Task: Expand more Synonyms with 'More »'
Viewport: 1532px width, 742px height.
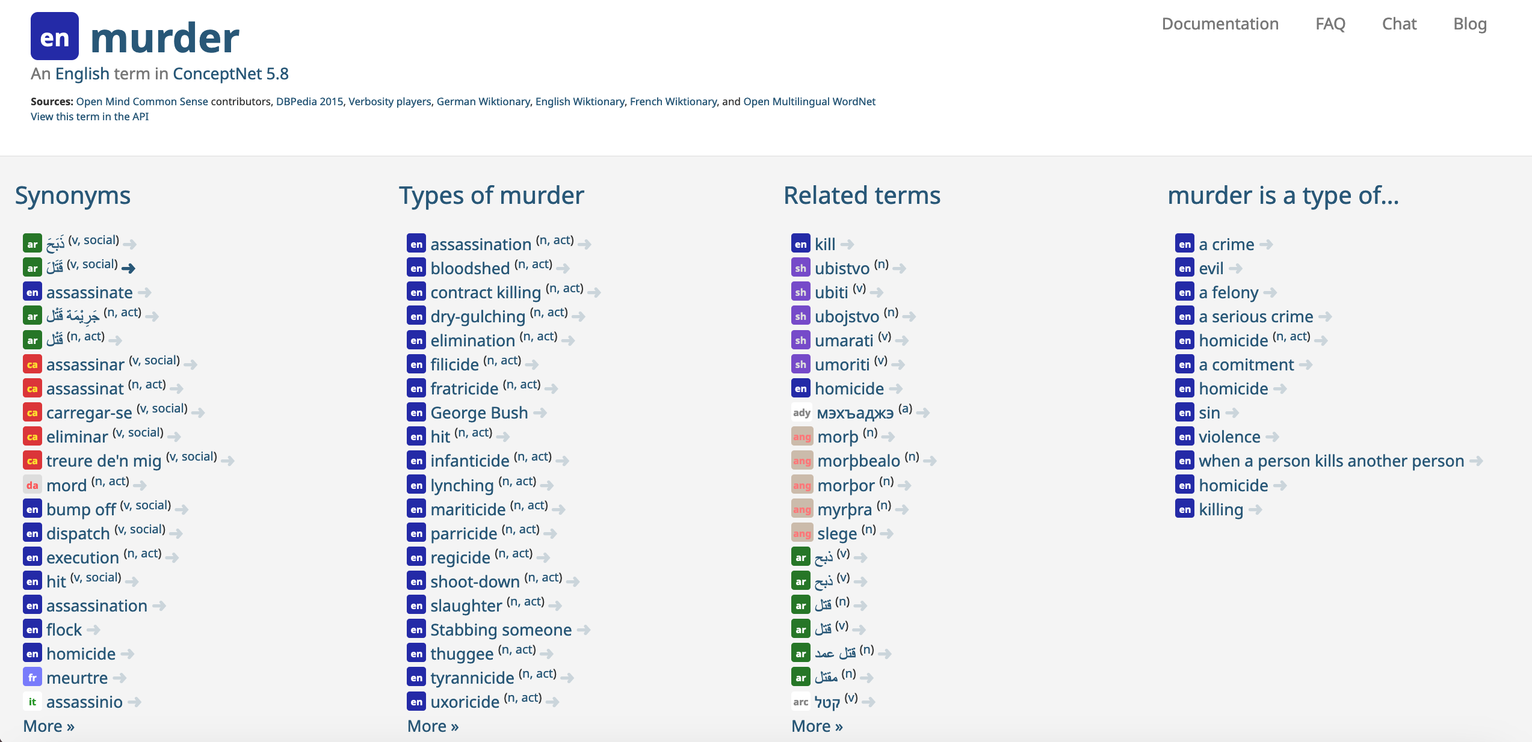Action: (x=49, y=726)
